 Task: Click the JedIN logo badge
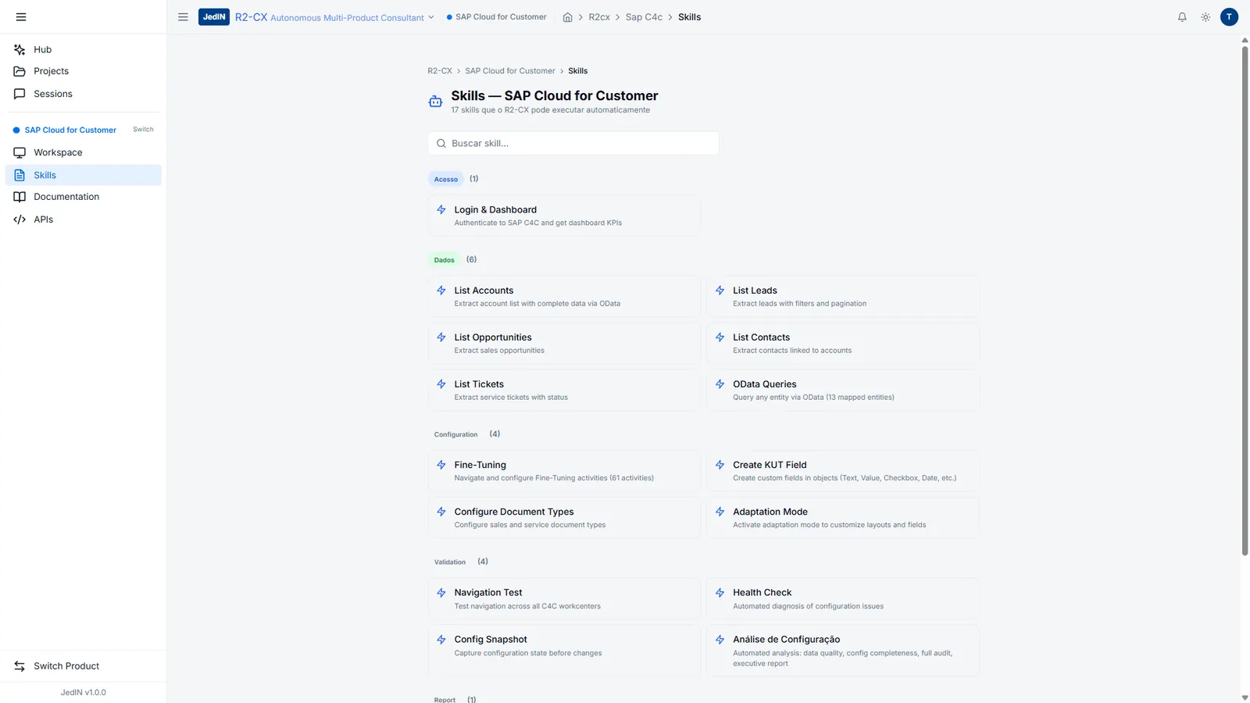[x=214, y=17]
